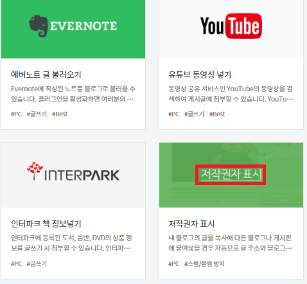Image resolution: width=307 pixels, height=284 pixels.
Task: Open the 인터파크 책 정보넣기 plugin title
Action: point(46,224)
